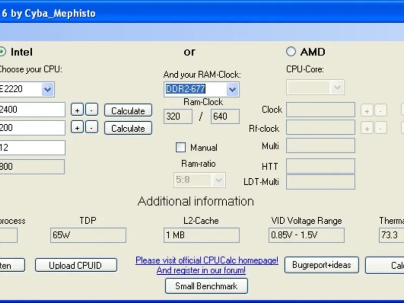Click Calculate next to the 200 field
This screenshot has width=404, height=303.
[128, 128]
